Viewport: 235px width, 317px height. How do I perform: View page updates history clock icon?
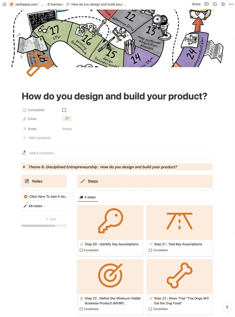215,4
